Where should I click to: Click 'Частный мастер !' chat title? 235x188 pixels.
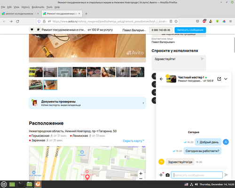pos(191,77)
